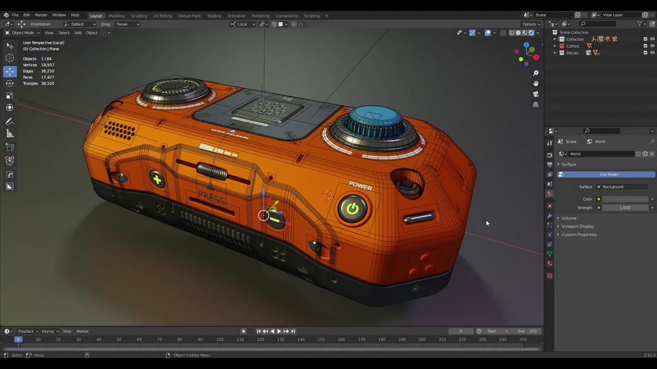Click the World color swatch
Image resolution: width=657 pixels, height=369 pixels.
click(625, 200)
